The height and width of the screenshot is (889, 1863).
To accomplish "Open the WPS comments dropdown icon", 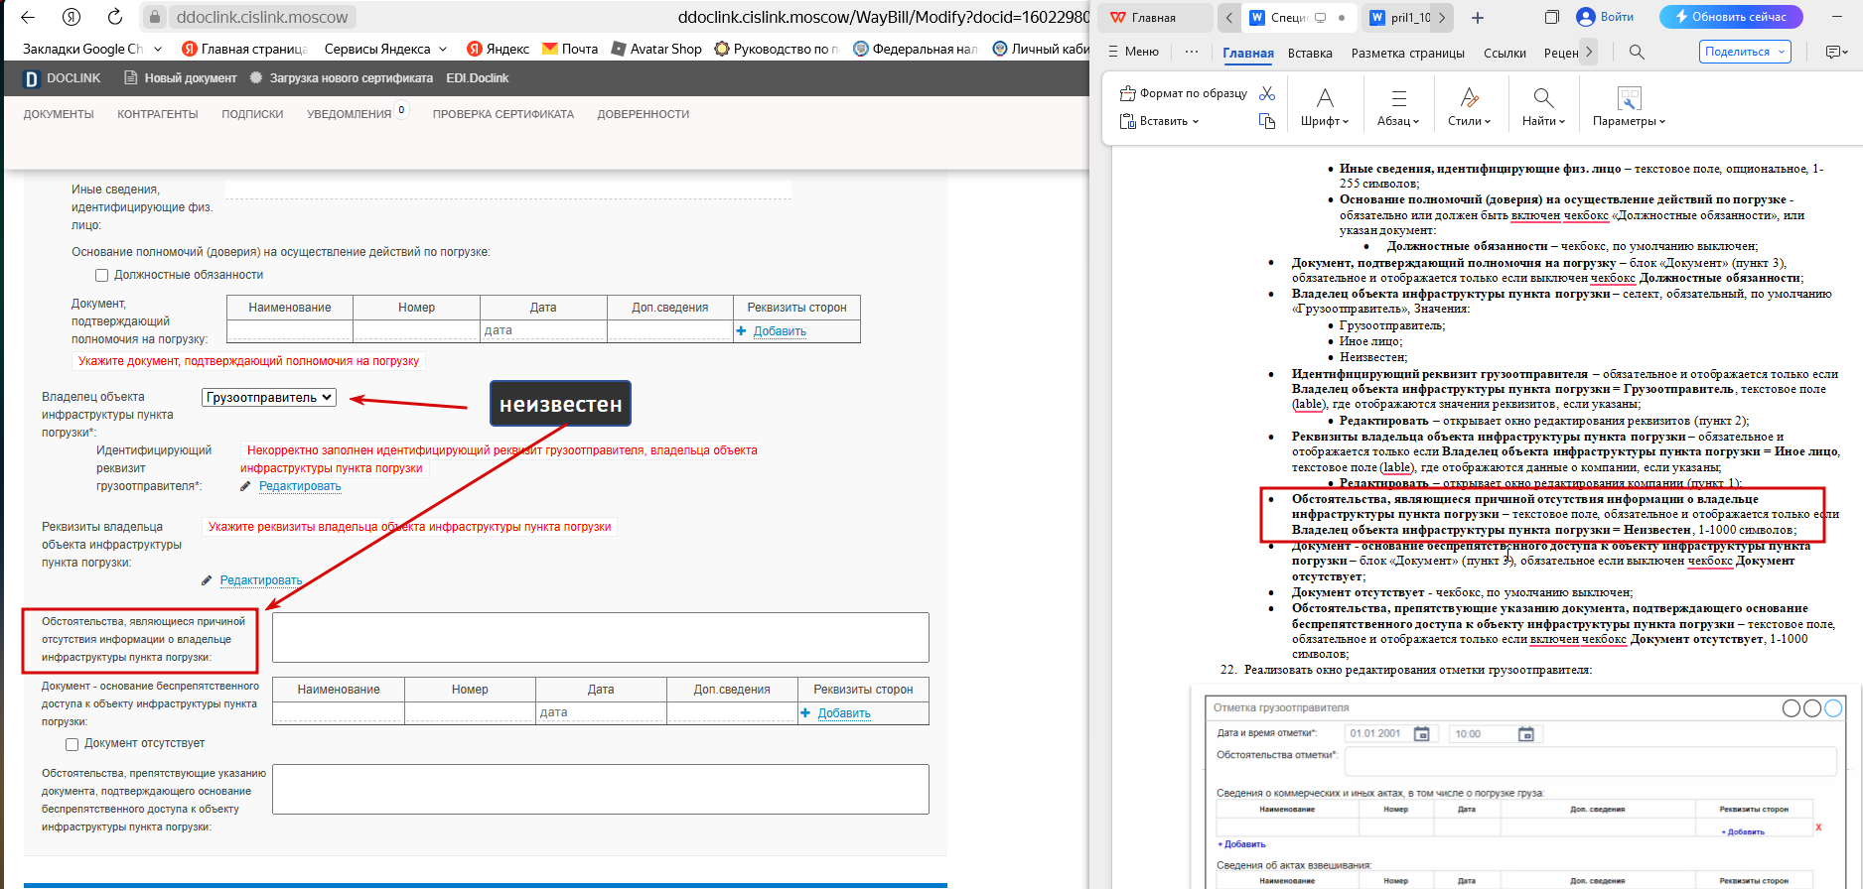I will 1836,52.
